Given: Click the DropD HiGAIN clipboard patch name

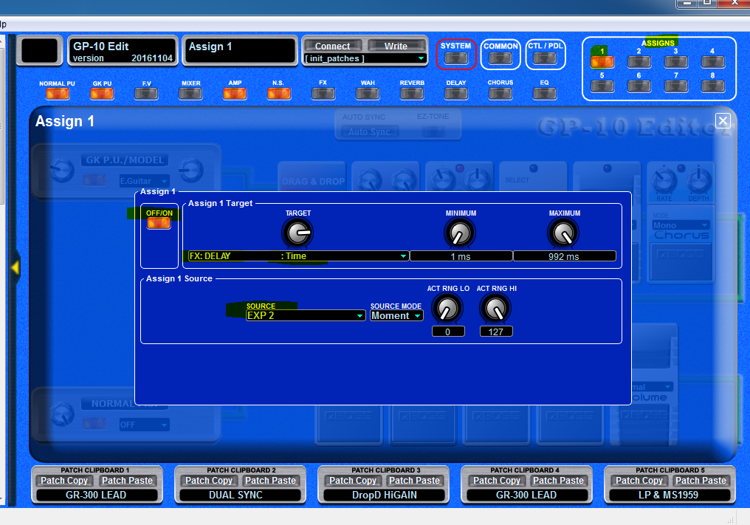Looking at the screenshot, I should tap(384, 495).
